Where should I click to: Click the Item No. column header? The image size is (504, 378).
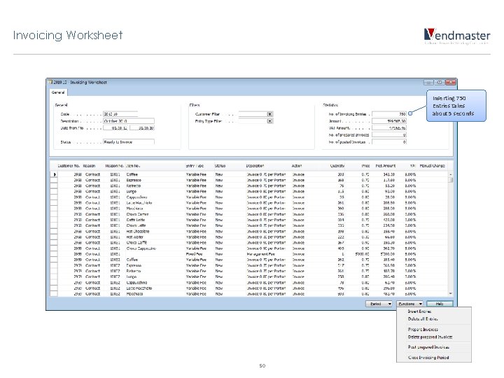click(x=133, y=166)
